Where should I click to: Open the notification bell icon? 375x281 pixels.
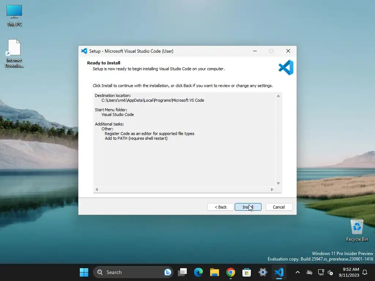click(x=365, y=272)
